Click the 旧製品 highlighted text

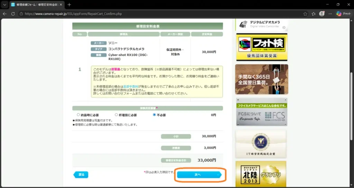click(x=115, y=69)
